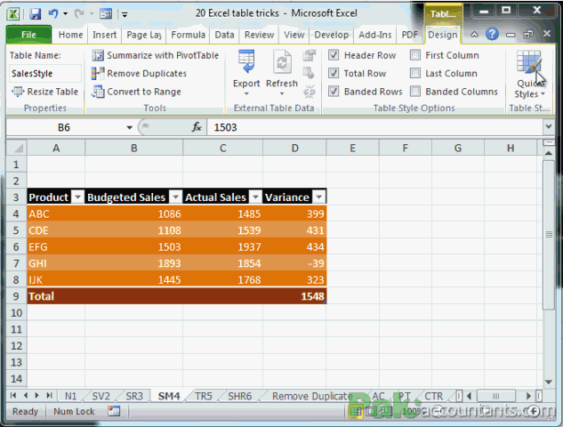Click the form icon in quick access toolbar

[106, 14]
